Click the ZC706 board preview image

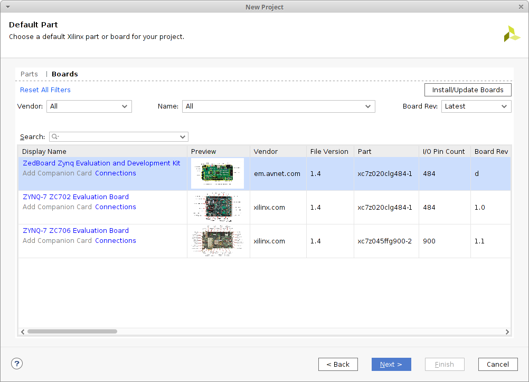[218, 241]
